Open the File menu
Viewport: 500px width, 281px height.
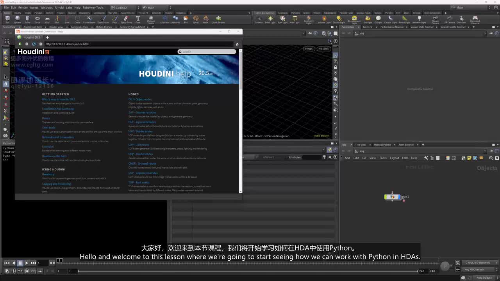(6, 7)
